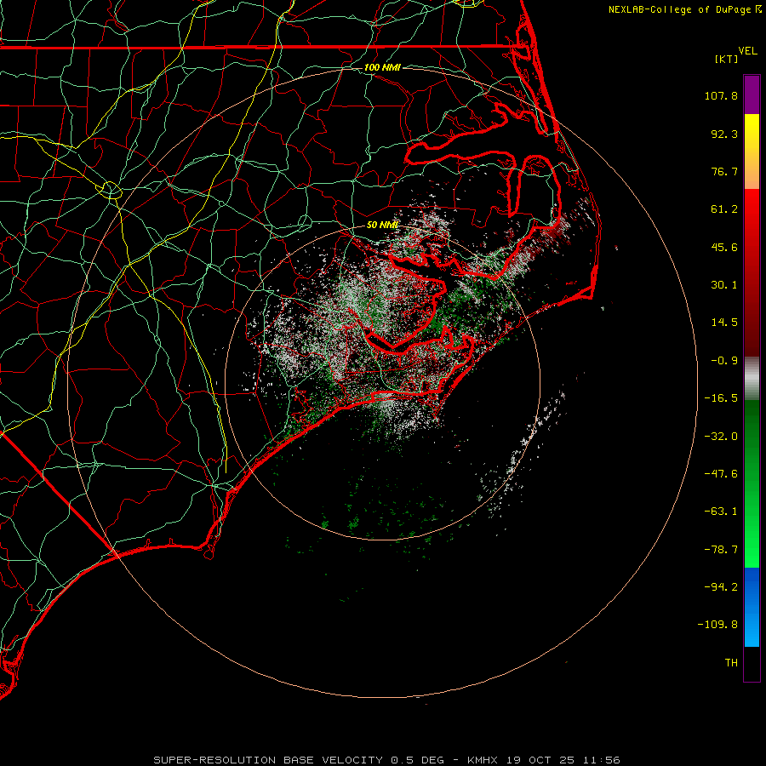This screenshot has width=766, height=766.
Task: Click the -94.2 velocity scale value
Action: click(x=721, y=586)
